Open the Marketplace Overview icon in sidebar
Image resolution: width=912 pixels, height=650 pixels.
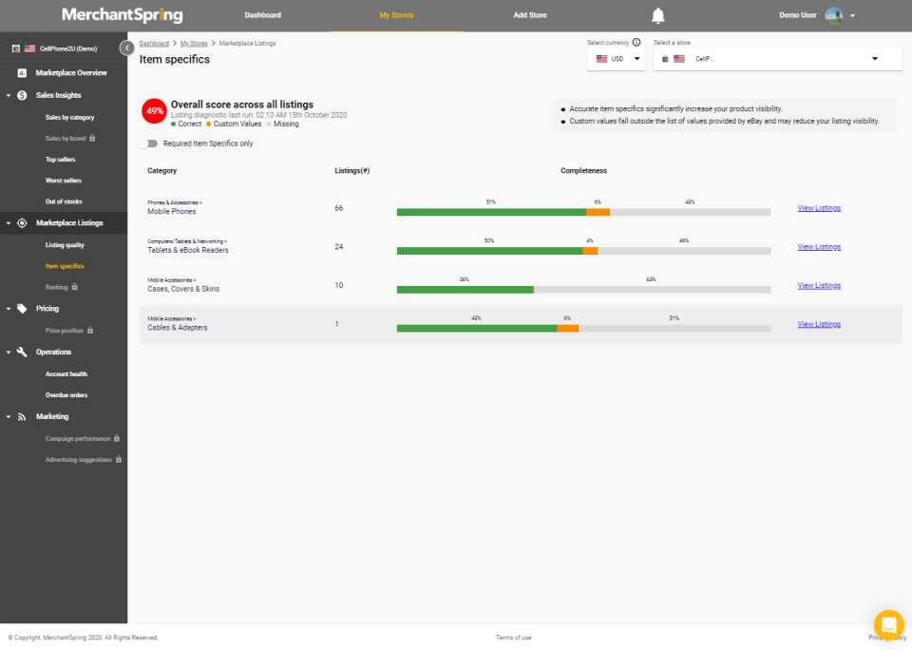click(21, 72)
